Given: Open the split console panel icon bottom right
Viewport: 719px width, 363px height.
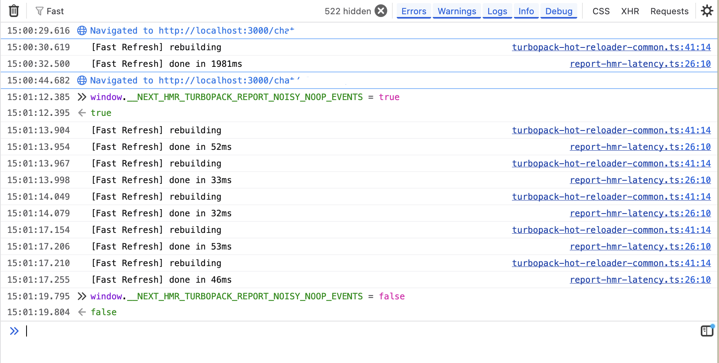Looking at the screenshot, I should click(x=706, y=331).
